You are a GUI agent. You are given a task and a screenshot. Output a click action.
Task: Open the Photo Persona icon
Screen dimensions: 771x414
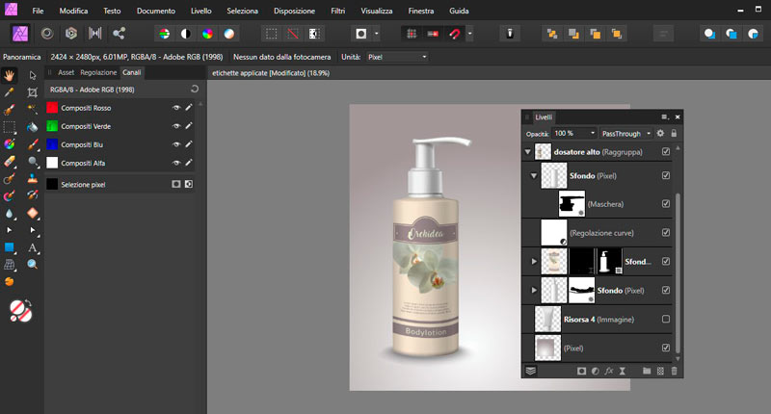20,34
